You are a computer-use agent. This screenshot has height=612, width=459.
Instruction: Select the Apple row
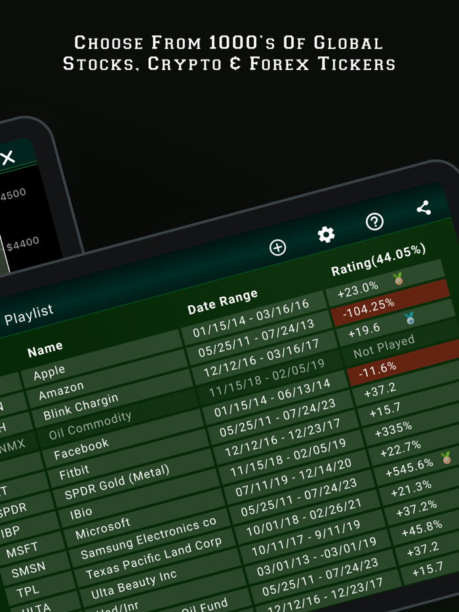[49, 372]
